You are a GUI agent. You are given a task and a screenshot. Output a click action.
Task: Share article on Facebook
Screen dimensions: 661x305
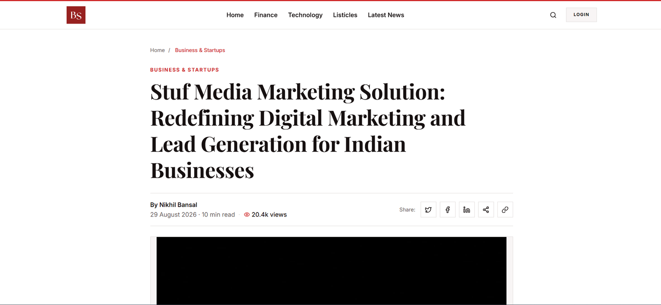[x=447, y=210]
